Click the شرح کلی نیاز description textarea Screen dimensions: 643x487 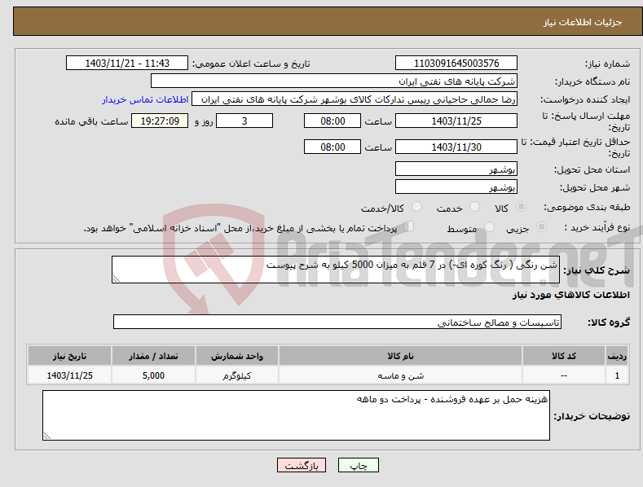[336, 270]
